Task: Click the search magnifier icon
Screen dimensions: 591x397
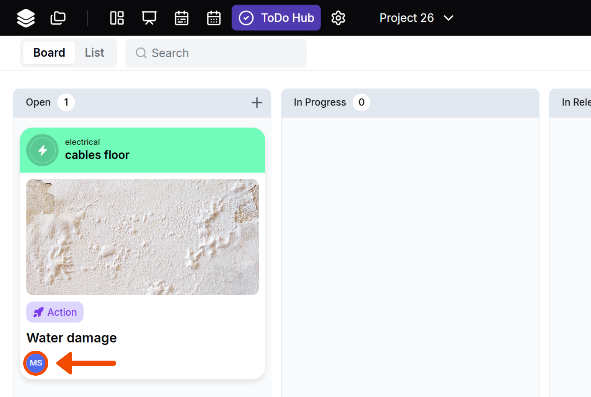Action: 141,53
